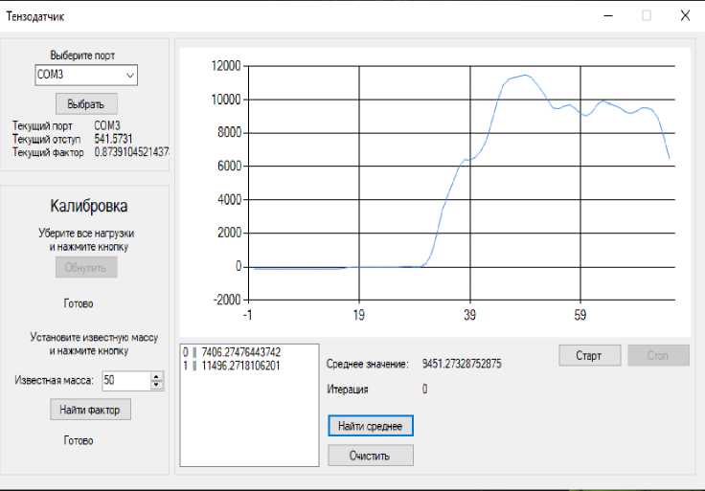This screenshot has height=491, width=705.
Task: Click the Текущий отступ value 541.5731
Action: (x=114, y=139)
